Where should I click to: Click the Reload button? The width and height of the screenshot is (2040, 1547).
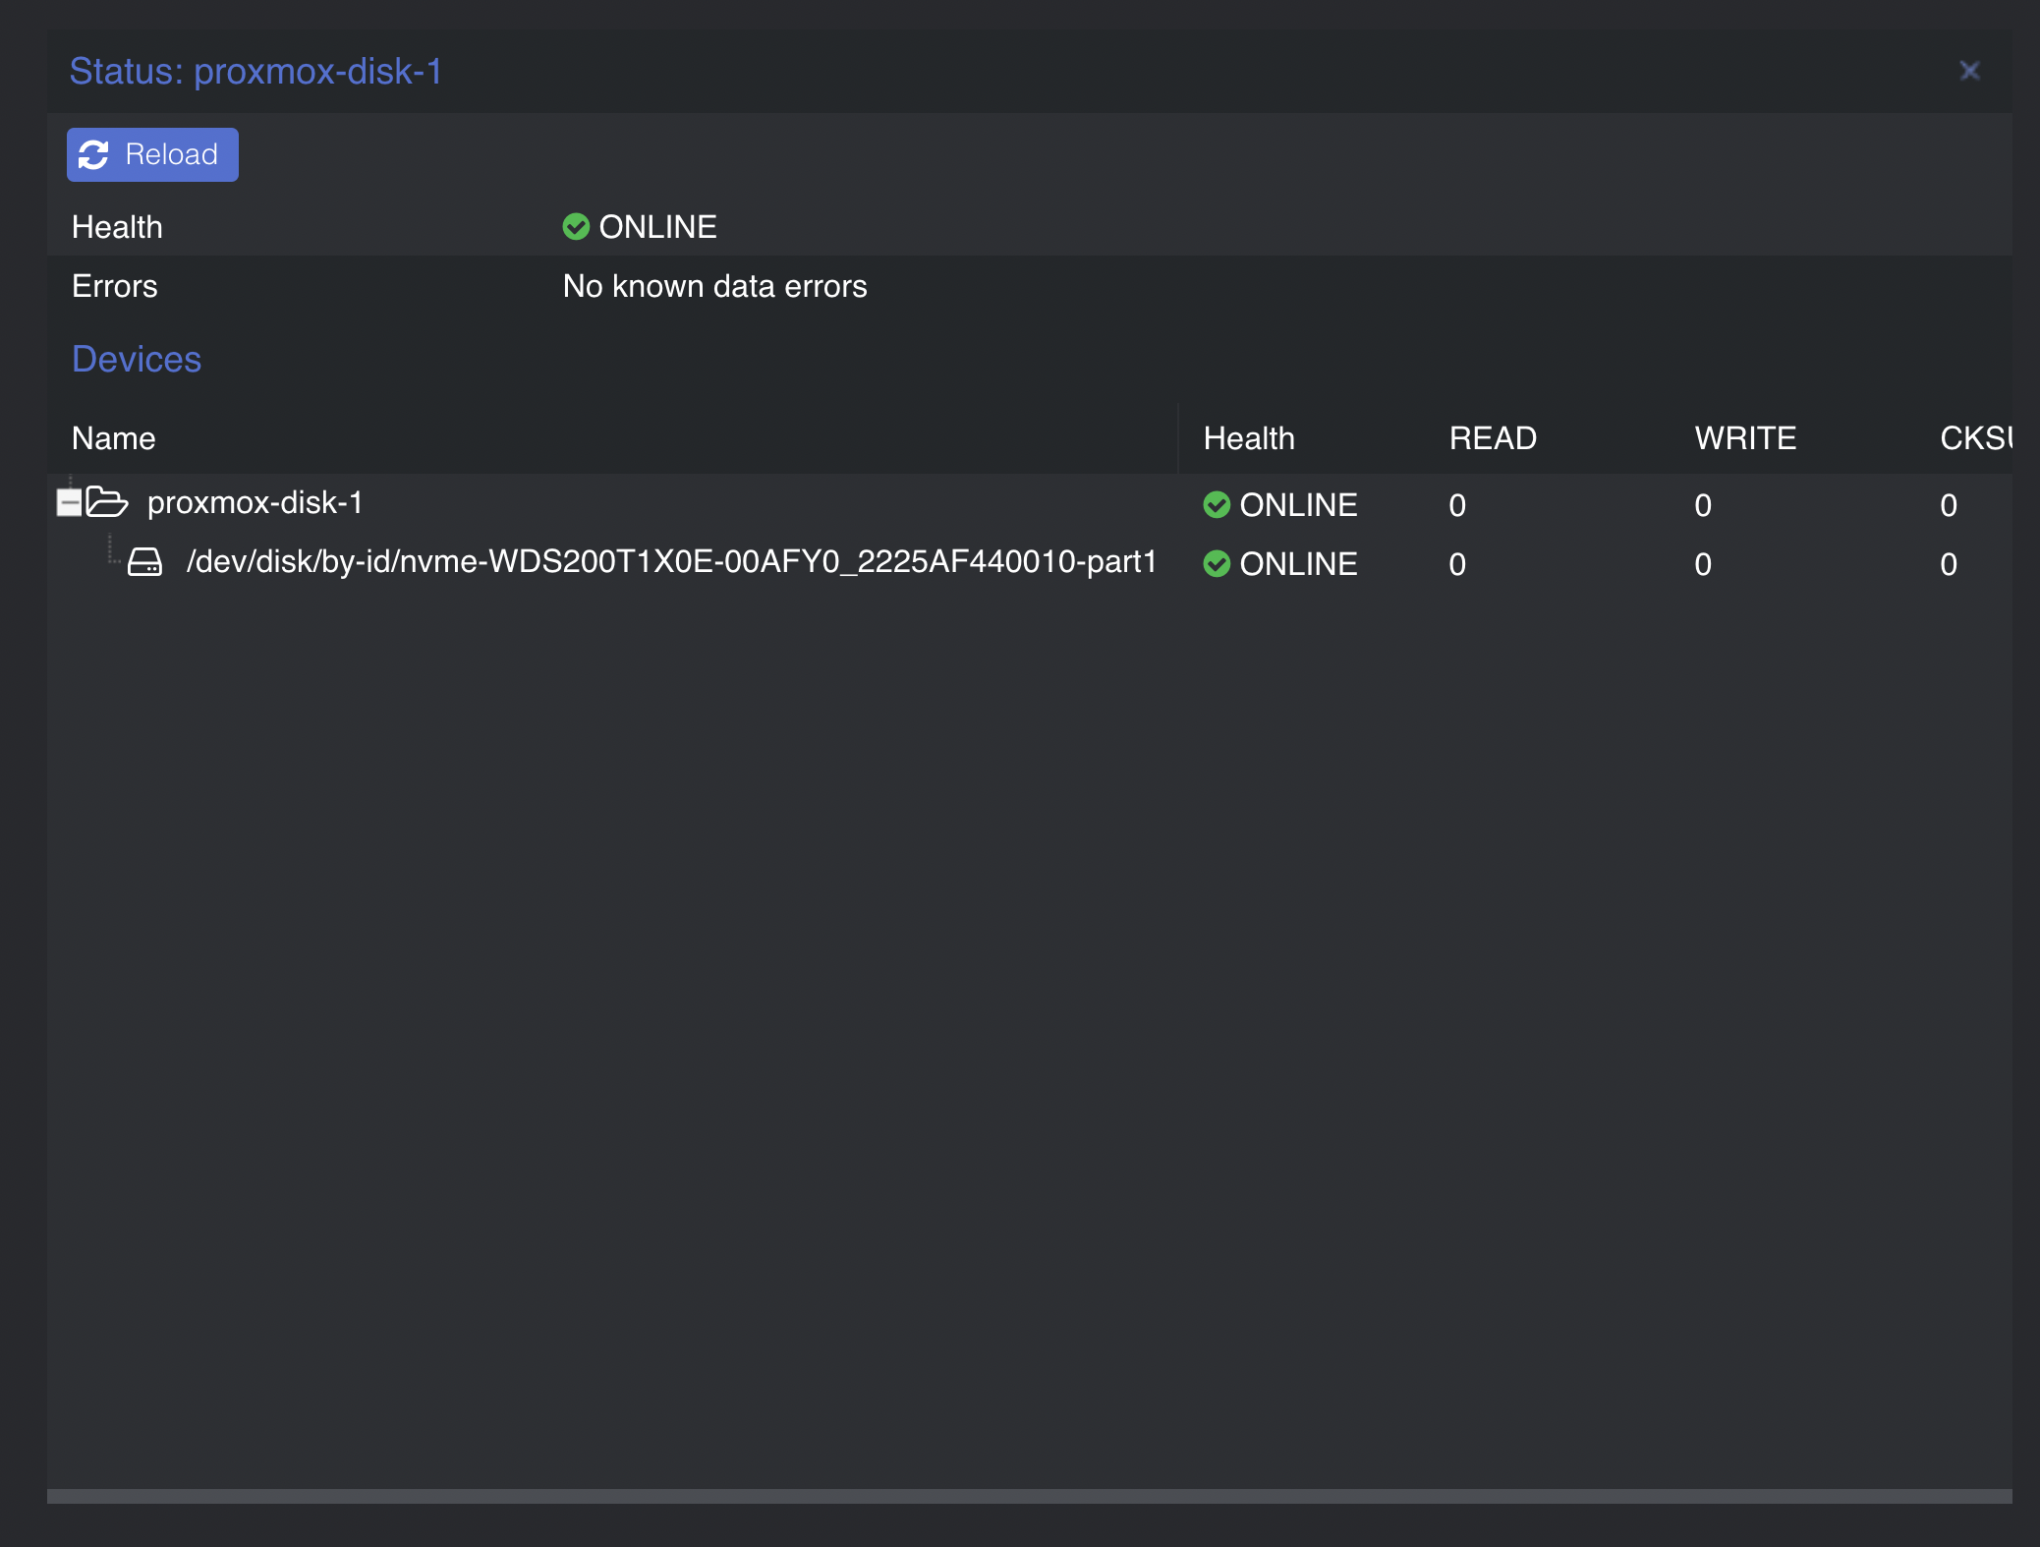click(x=152, y=154)
